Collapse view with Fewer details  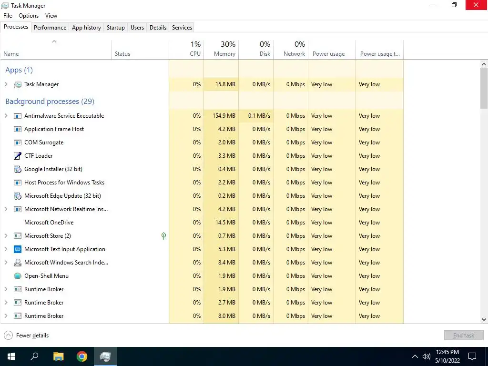pos(26,335)
